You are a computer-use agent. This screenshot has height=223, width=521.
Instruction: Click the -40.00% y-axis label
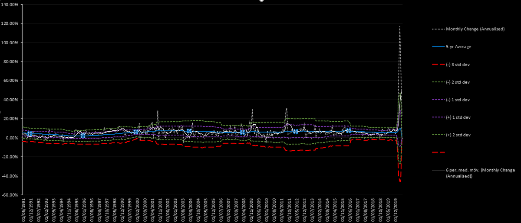click(10, 176)
